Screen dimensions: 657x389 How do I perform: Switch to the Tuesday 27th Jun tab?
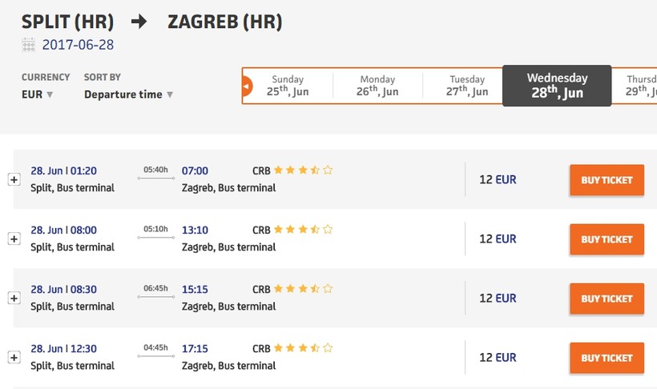pyautogui.click(x=467, y=86)
